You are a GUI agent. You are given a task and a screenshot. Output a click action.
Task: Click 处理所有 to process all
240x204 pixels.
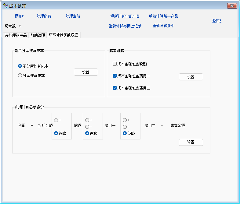[x=44, y=16]
